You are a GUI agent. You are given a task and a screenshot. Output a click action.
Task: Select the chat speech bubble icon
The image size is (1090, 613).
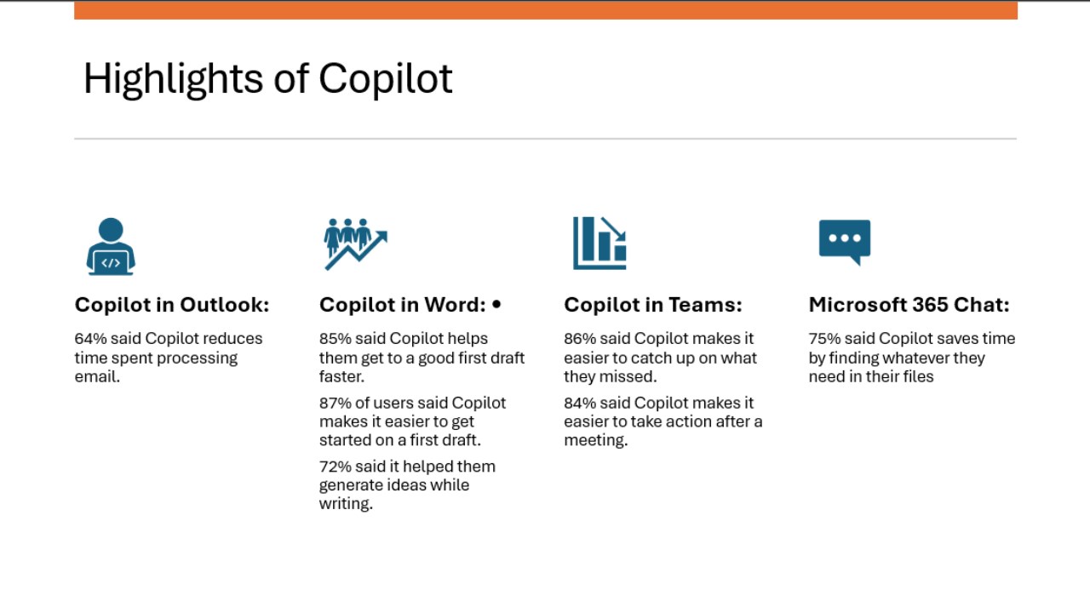point(845,243)
